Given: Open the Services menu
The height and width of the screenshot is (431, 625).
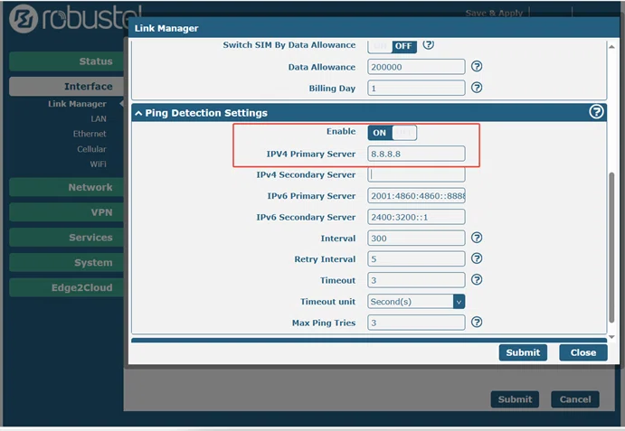Looking at the screenshot, I should (x=67, y=238).
